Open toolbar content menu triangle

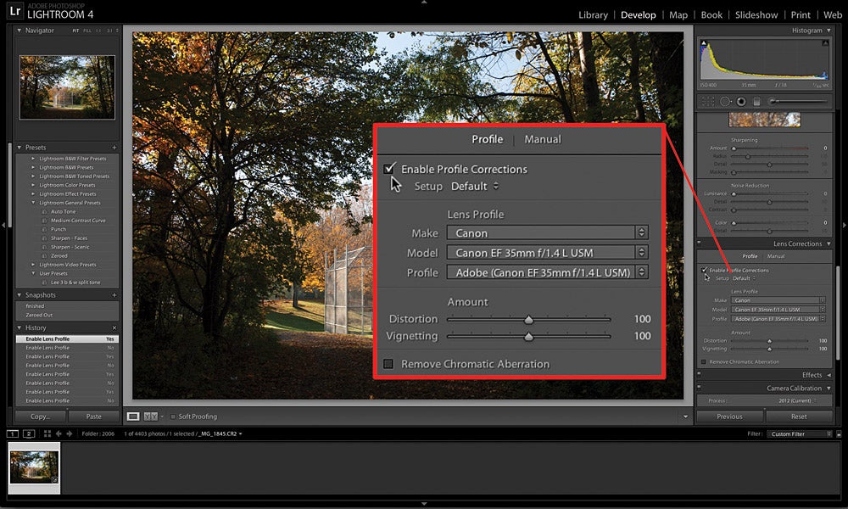click(x=685, y=417)
